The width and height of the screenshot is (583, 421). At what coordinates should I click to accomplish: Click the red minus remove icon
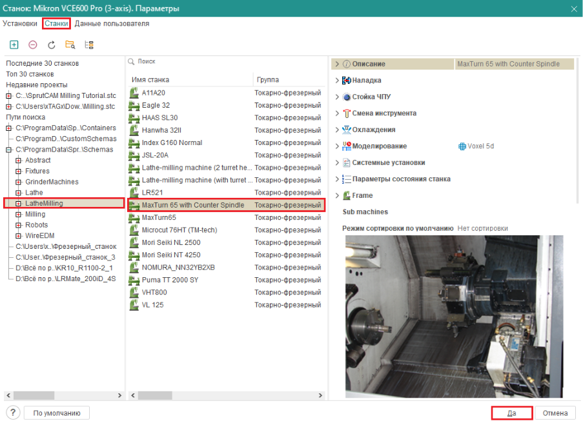33,44
